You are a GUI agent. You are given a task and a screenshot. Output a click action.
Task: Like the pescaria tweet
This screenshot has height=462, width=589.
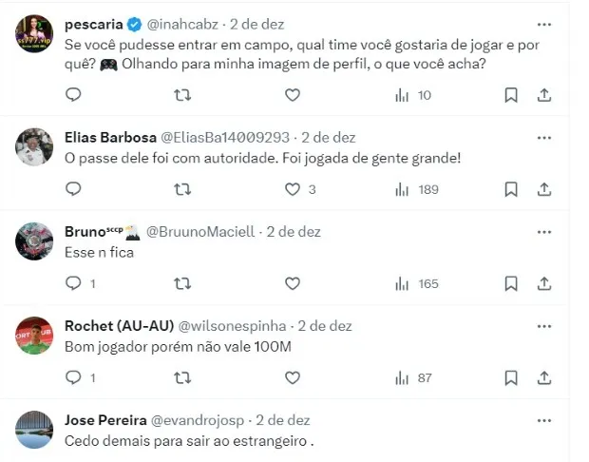(293, 95)
